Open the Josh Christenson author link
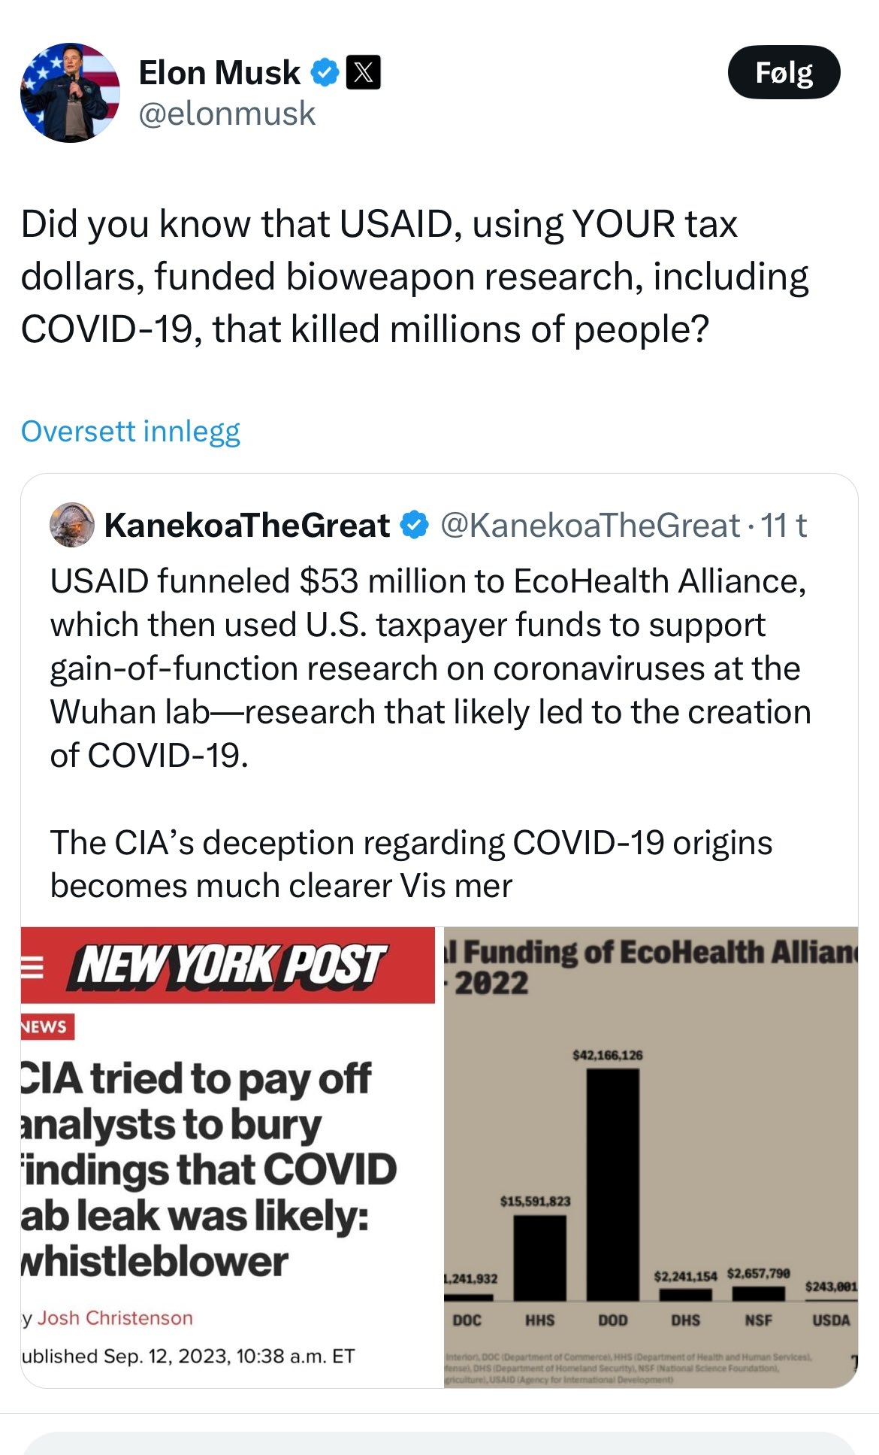This screenshot has width=879, height=1455. [115, 1318]
